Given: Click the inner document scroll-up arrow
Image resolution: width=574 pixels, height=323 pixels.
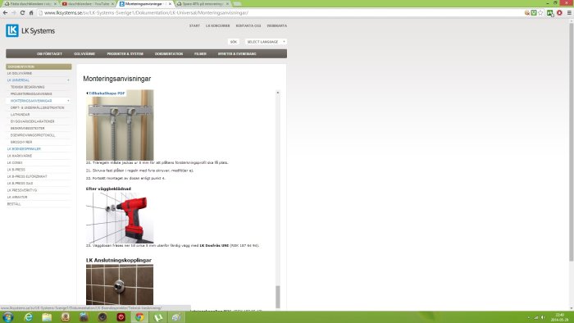Looking at the screenshot, I should click(277, 93).
